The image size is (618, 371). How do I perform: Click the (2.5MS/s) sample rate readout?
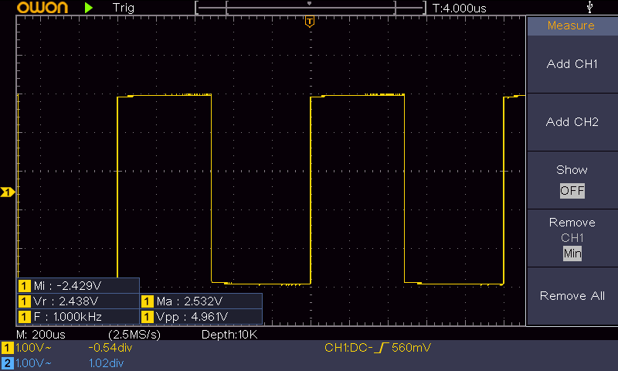click(x=134, y=335)
